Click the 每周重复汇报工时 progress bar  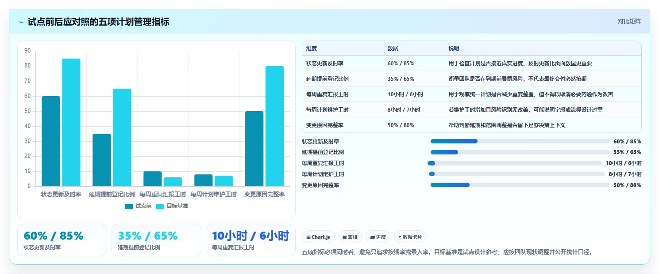[515, 163]
